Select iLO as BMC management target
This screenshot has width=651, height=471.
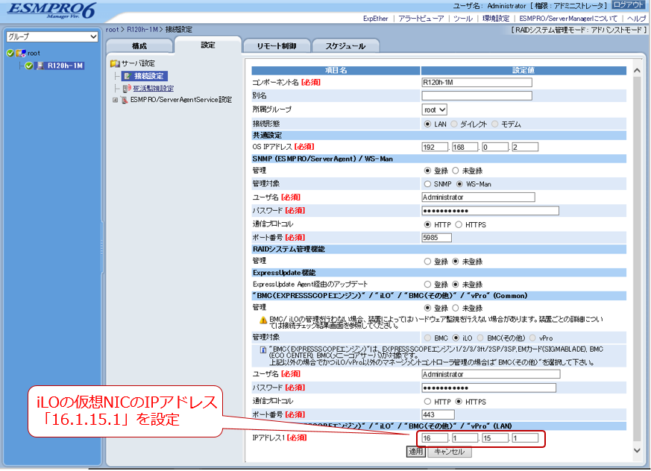click(456, 338)
